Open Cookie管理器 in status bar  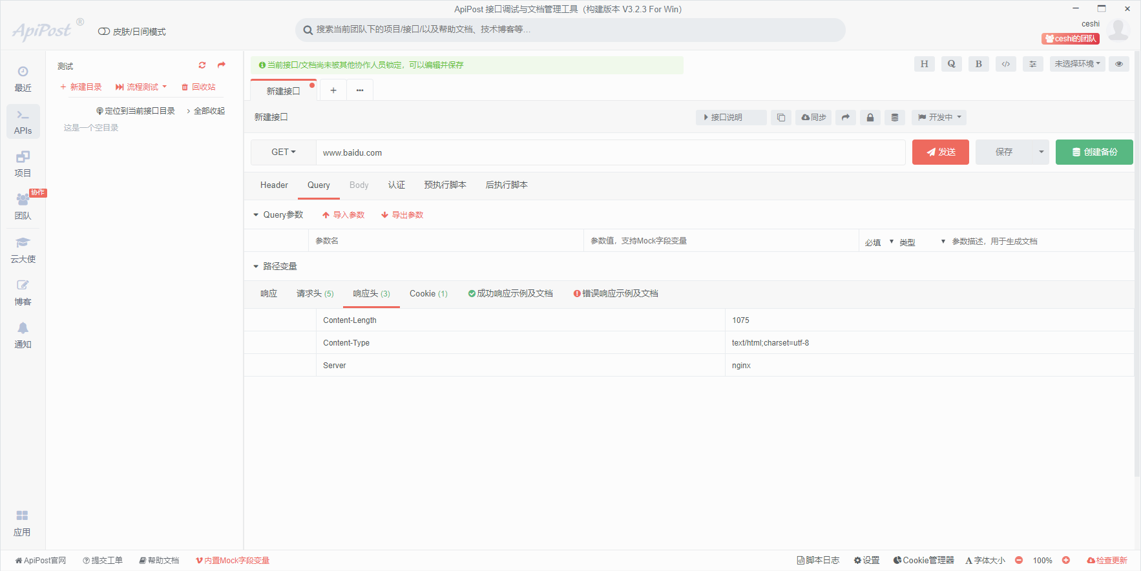923,560
